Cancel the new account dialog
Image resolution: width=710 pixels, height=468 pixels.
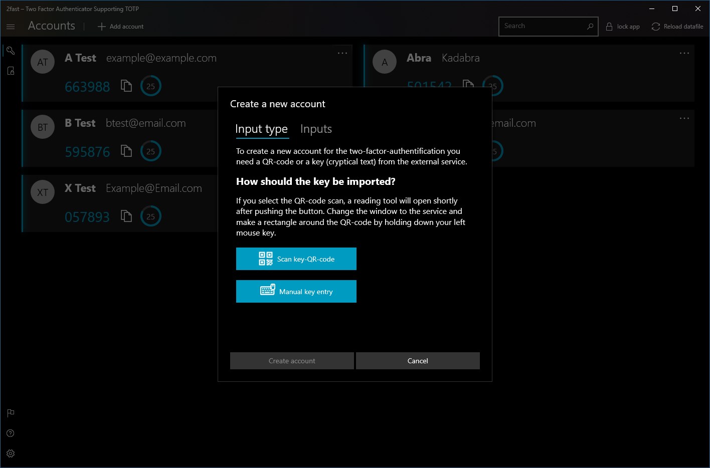418,361
